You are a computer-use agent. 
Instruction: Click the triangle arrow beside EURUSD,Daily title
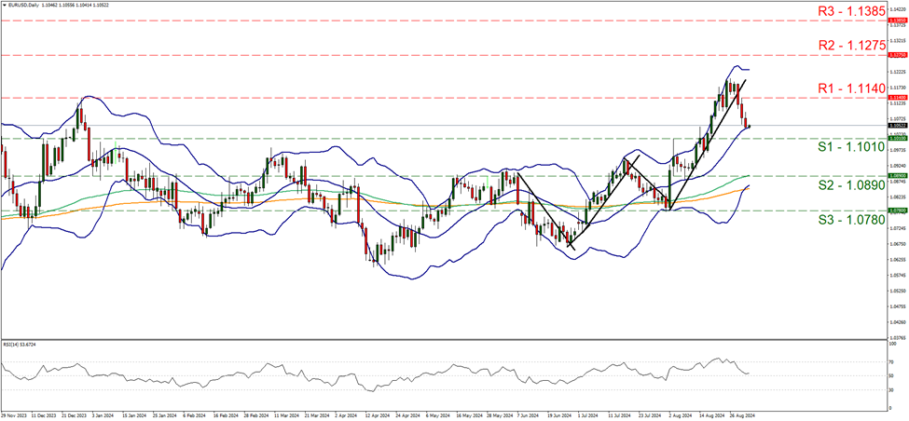coord(5,5)
